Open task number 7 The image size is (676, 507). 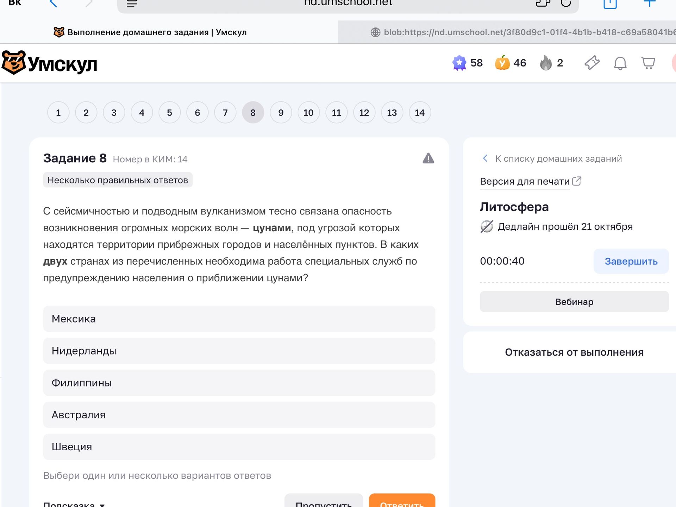coord(225,113)
